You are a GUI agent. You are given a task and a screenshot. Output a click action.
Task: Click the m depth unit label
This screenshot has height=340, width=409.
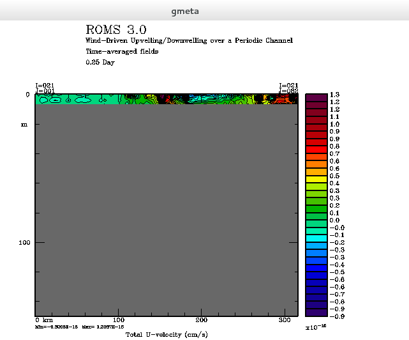[24, 125]
